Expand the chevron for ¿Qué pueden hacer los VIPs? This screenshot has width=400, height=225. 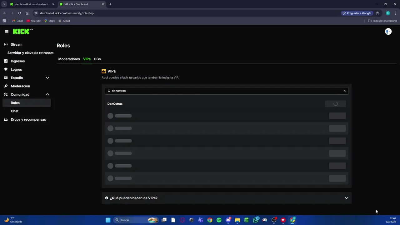[347, 198]
